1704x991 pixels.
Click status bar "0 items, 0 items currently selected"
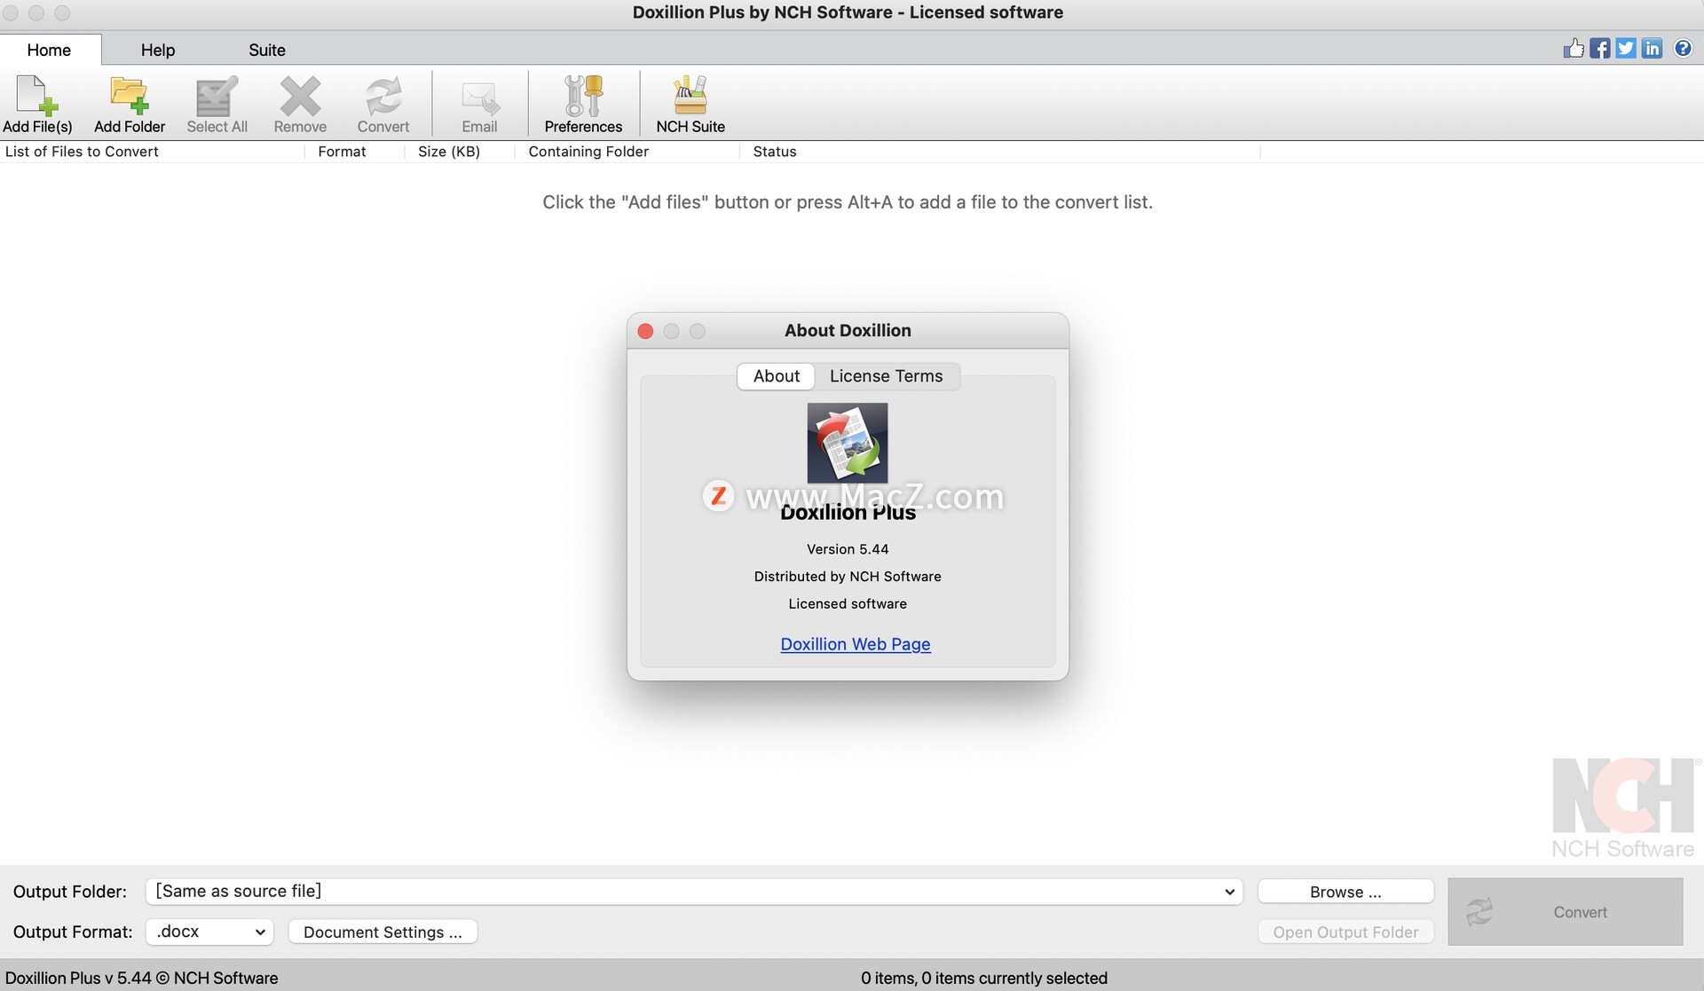coord(984,978)
